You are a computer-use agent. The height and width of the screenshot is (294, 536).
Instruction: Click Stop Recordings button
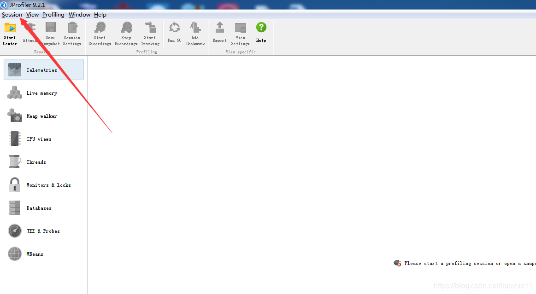pos(126,34)
